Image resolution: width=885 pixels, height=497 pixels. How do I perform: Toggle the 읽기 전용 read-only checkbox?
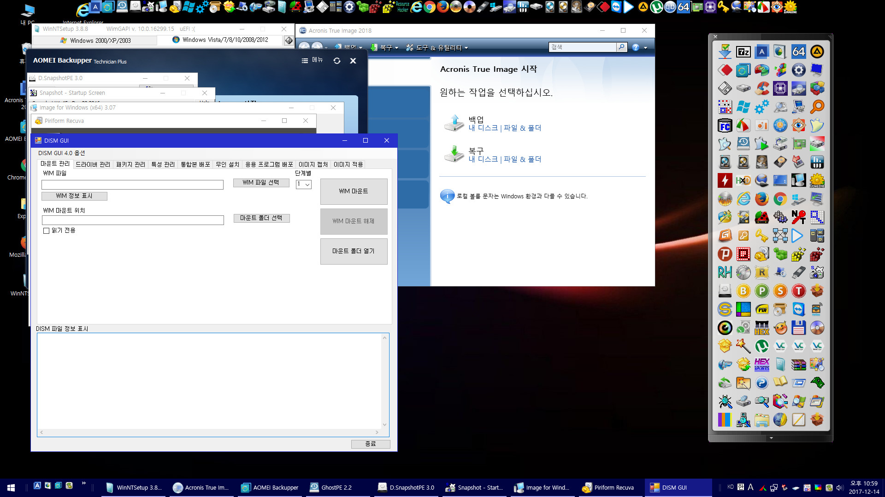tap(46, 231)
